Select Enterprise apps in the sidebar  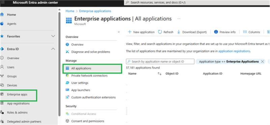click(17, 95)
